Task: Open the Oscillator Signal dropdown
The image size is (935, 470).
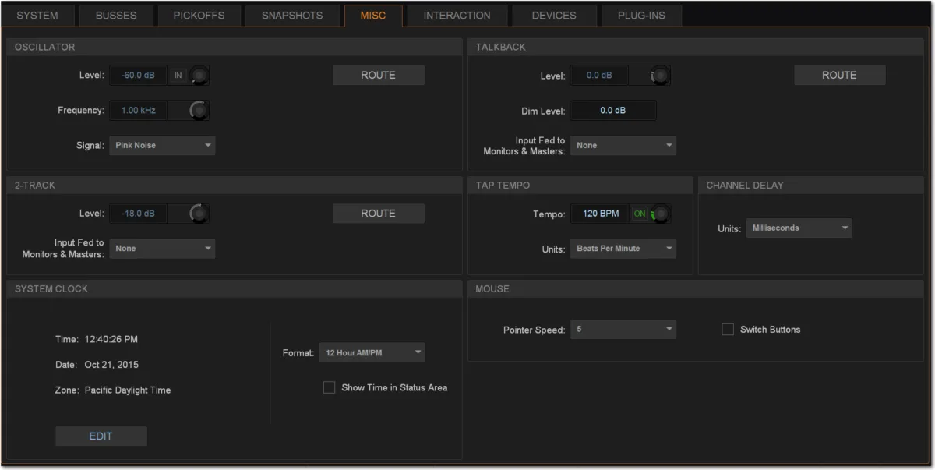Action: pos(162,145)
